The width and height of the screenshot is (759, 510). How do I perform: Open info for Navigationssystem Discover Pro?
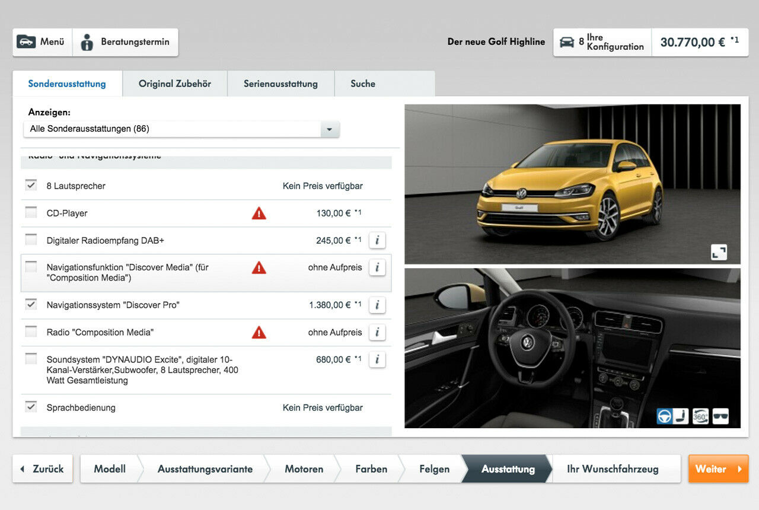pyautogui.click(x=377, y=305)
